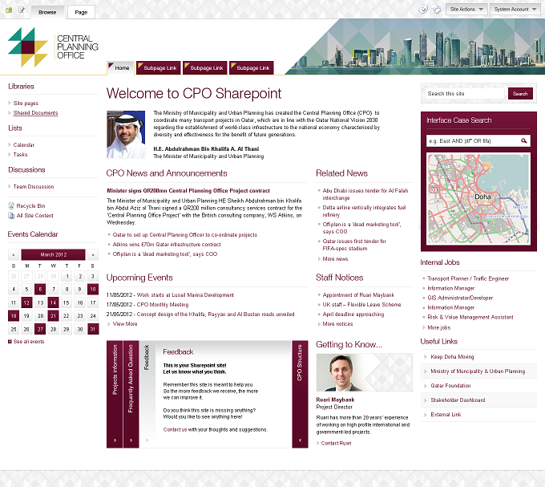
Task: Click the edit page icon
Action: tap(22, 10)
